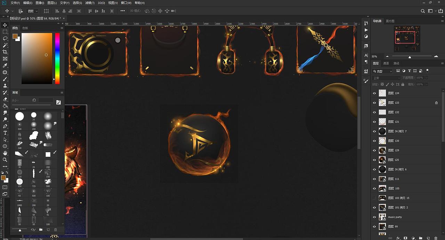Click add layer style fx icon
The image size is (445, 240).
click(398, 238)
